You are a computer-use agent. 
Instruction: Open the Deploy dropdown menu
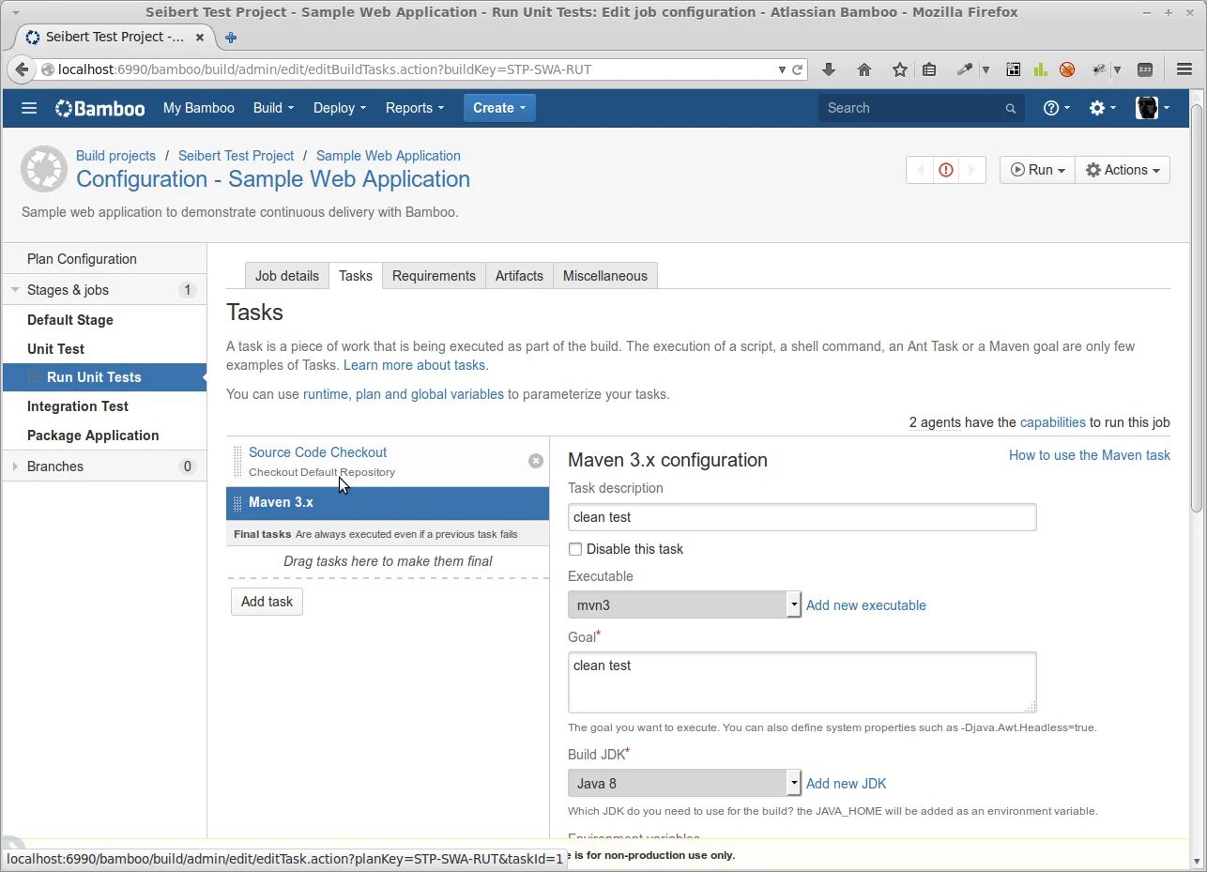click(x=340, y=108)
